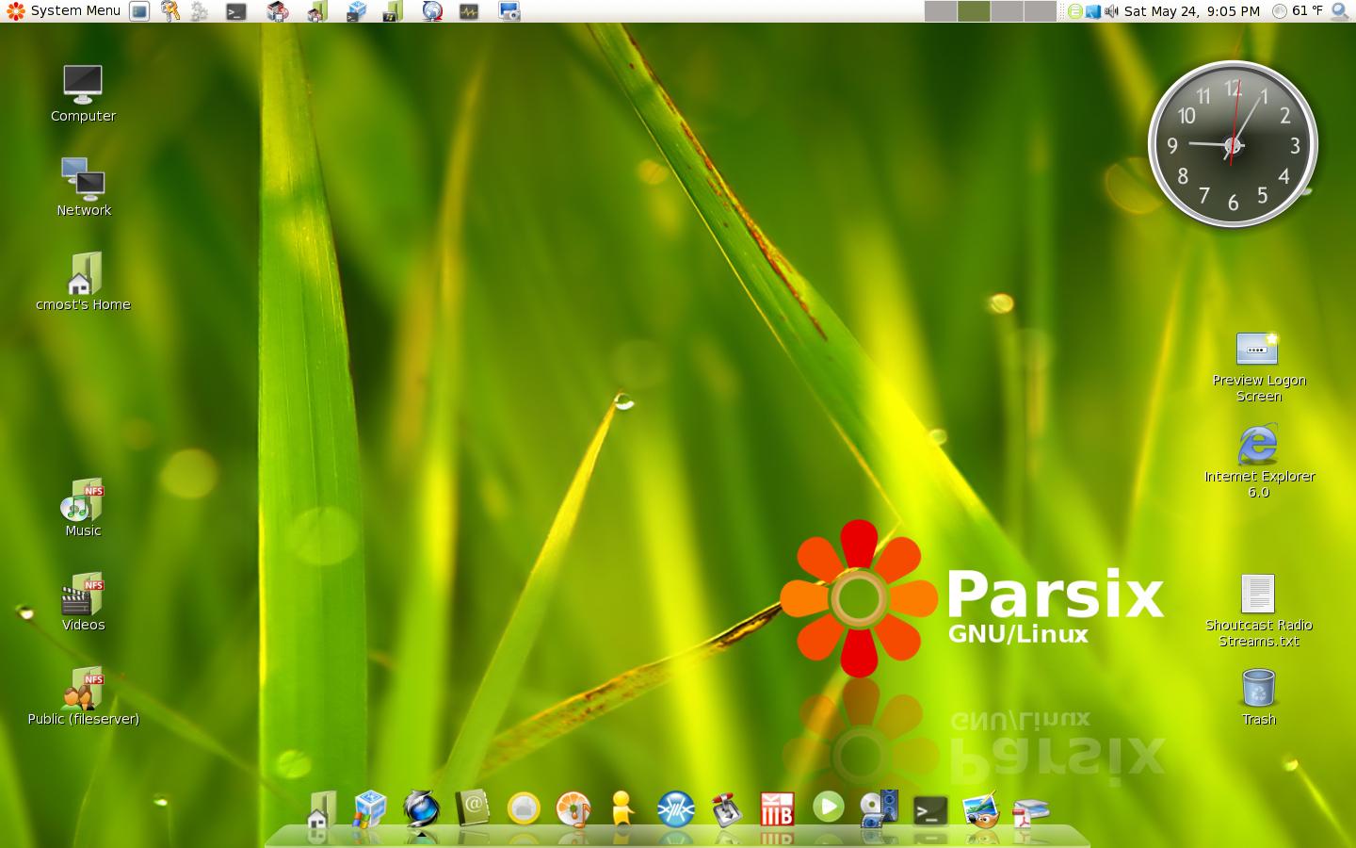Viewport: 1356px width, 848px height.
Task: Open the Computer desktop icon
Action: click(x=83, y=94)
